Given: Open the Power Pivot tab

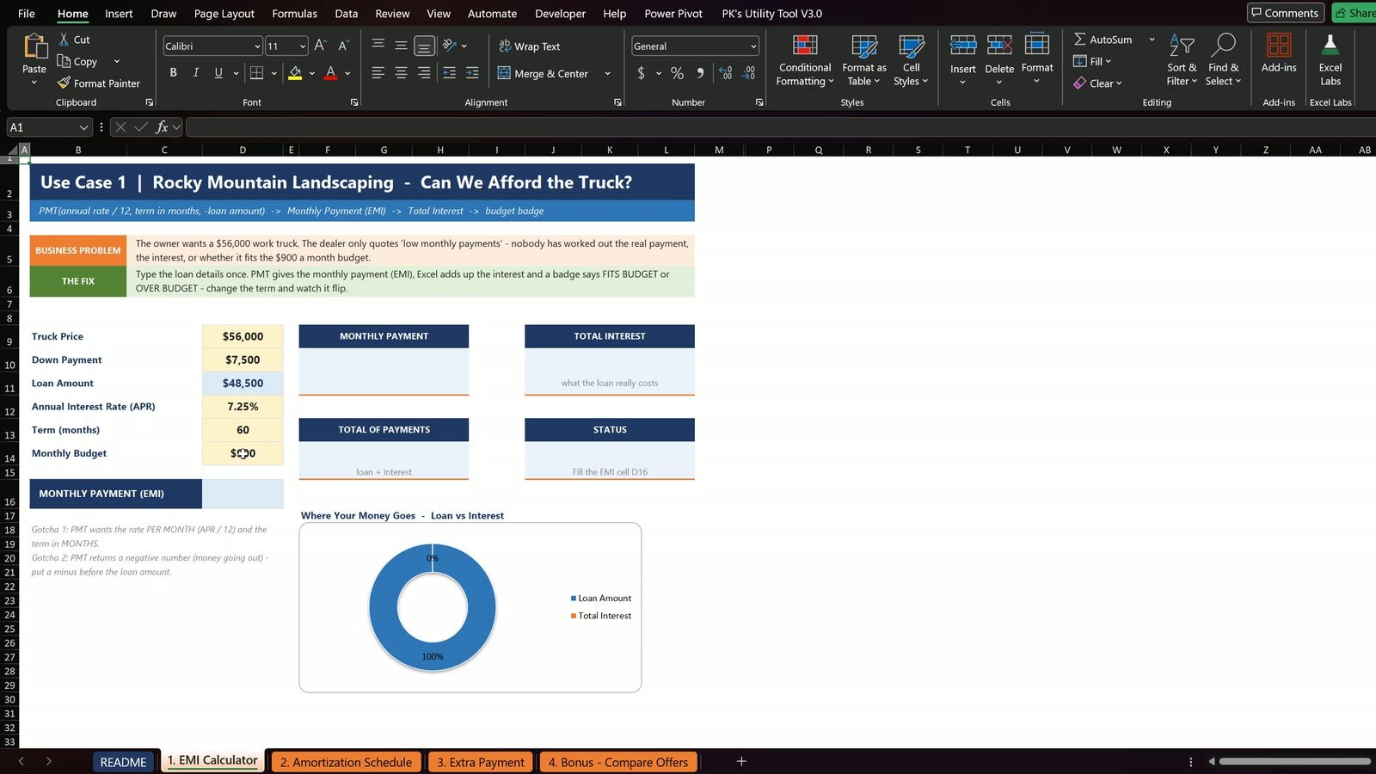Looking at the screenshot, I should coord(673,14).
